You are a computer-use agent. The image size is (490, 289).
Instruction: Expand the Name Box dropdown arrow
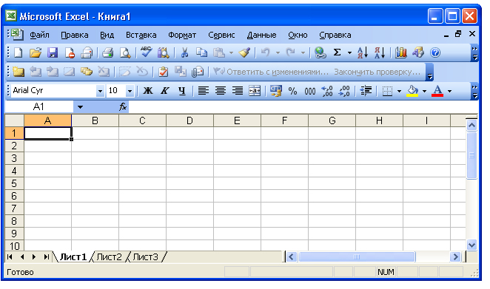click(x=80, y=107)
